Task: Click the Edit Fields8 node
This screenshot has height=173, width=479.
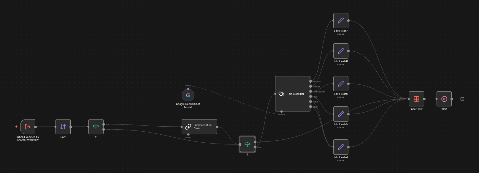Action: pos(341,51)
